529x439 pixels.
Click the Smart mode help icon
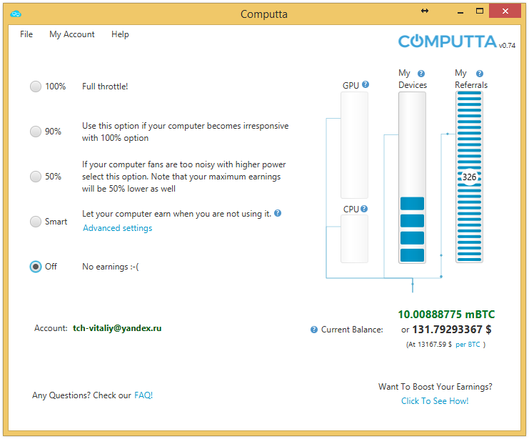[278, 213]
